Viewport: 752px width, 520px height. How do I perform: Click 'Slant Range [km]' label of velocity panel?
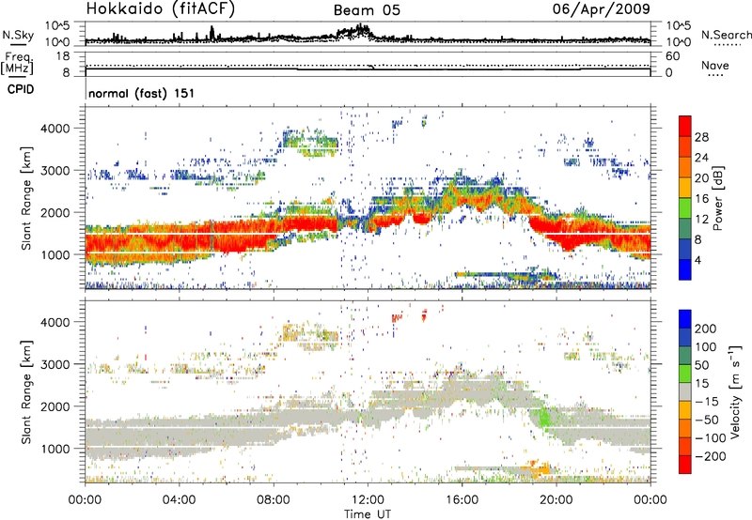click(26, 391)
